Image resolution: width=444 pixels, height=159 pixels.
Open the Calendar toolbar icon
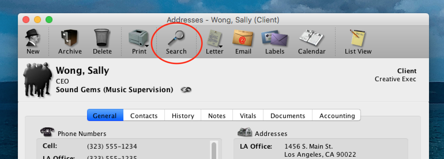coord(311,38)
